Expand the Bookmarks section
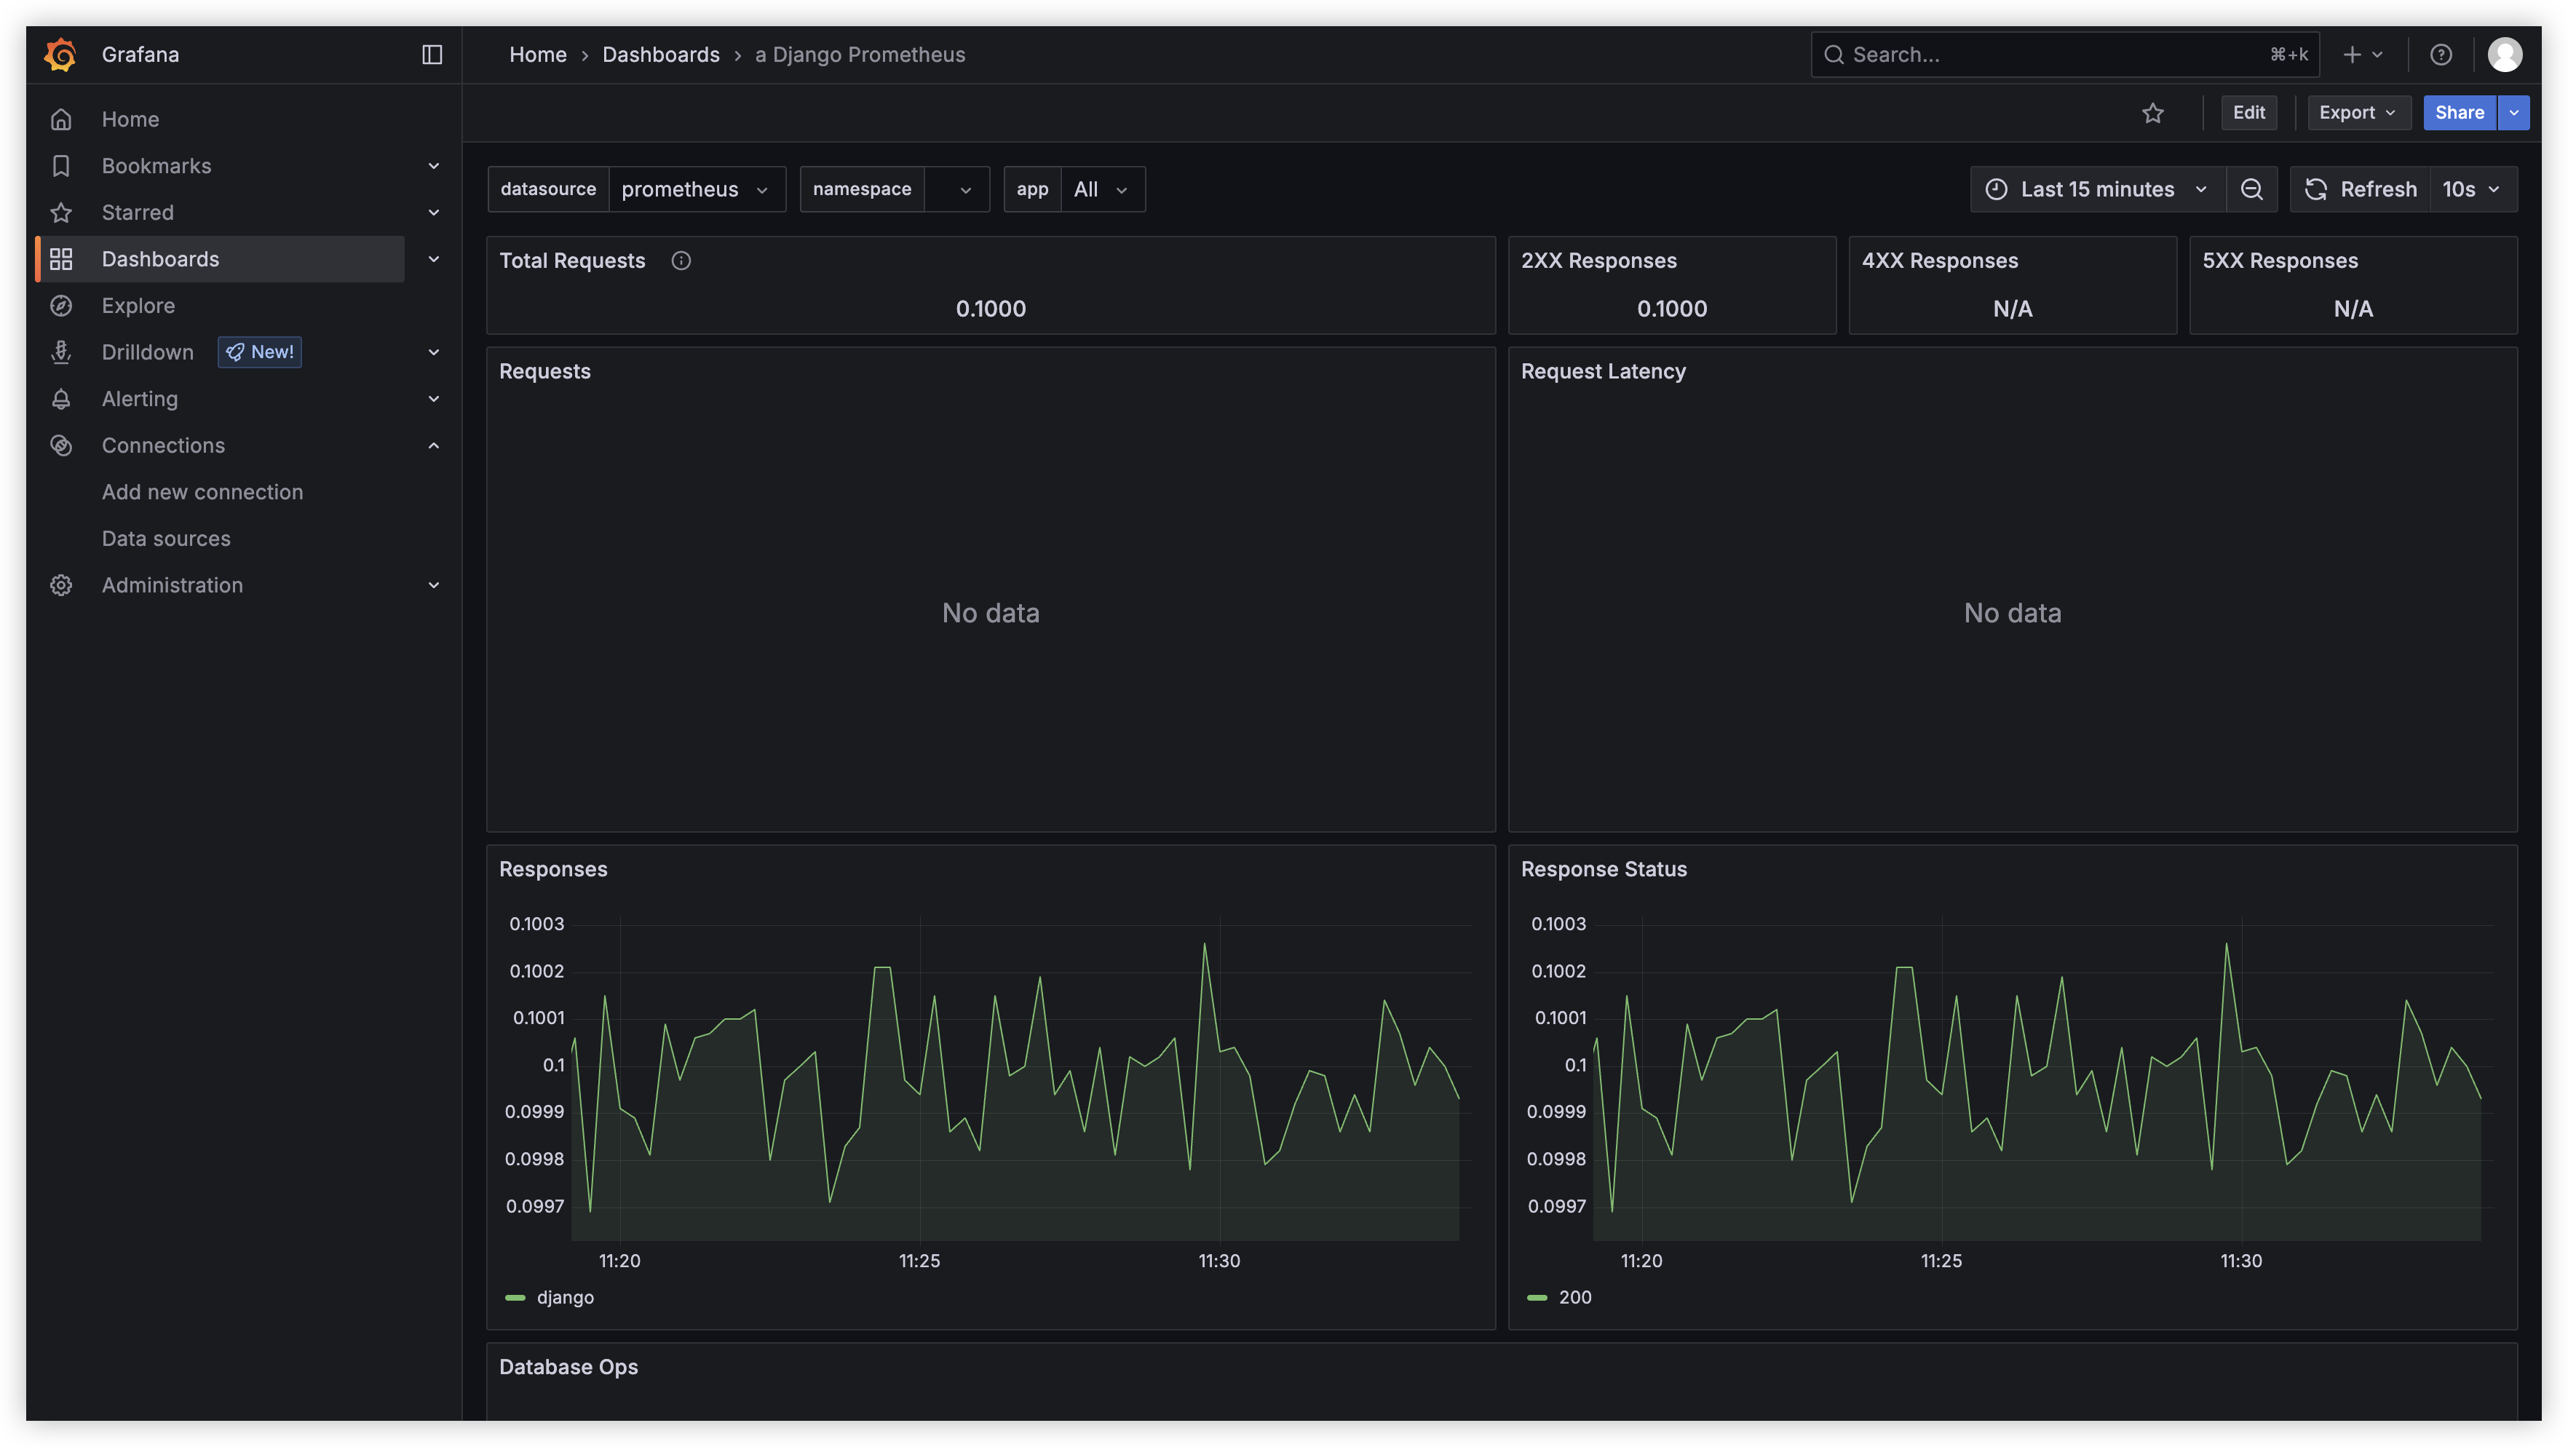Screen dimensions: 2568x1447 [434, 165]
